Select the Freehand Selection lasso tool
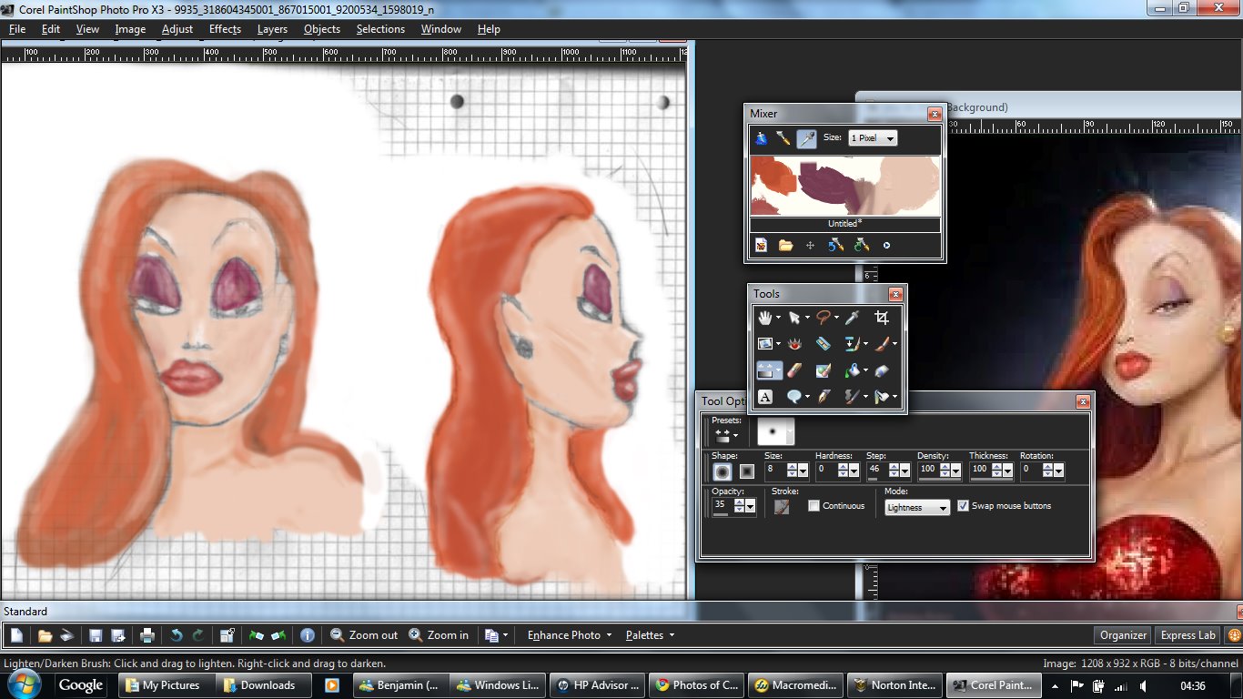The image size is (1243, 699). click(x=824, y=318)
